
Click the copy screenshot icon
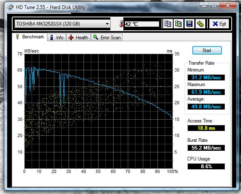(x=179, y=24)
